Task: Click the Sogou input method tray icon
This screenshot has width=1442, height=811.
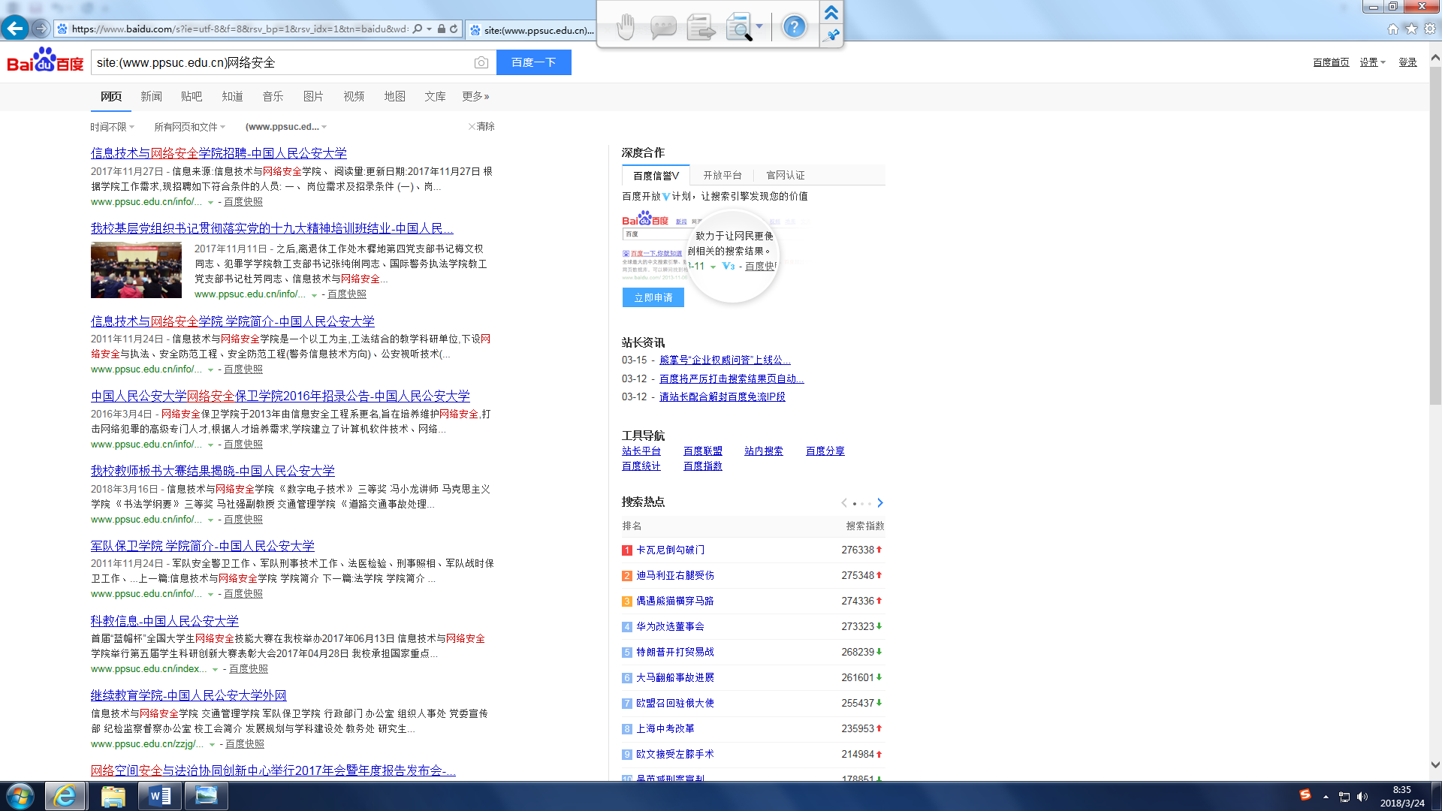Action: (x=1305, y=795)
